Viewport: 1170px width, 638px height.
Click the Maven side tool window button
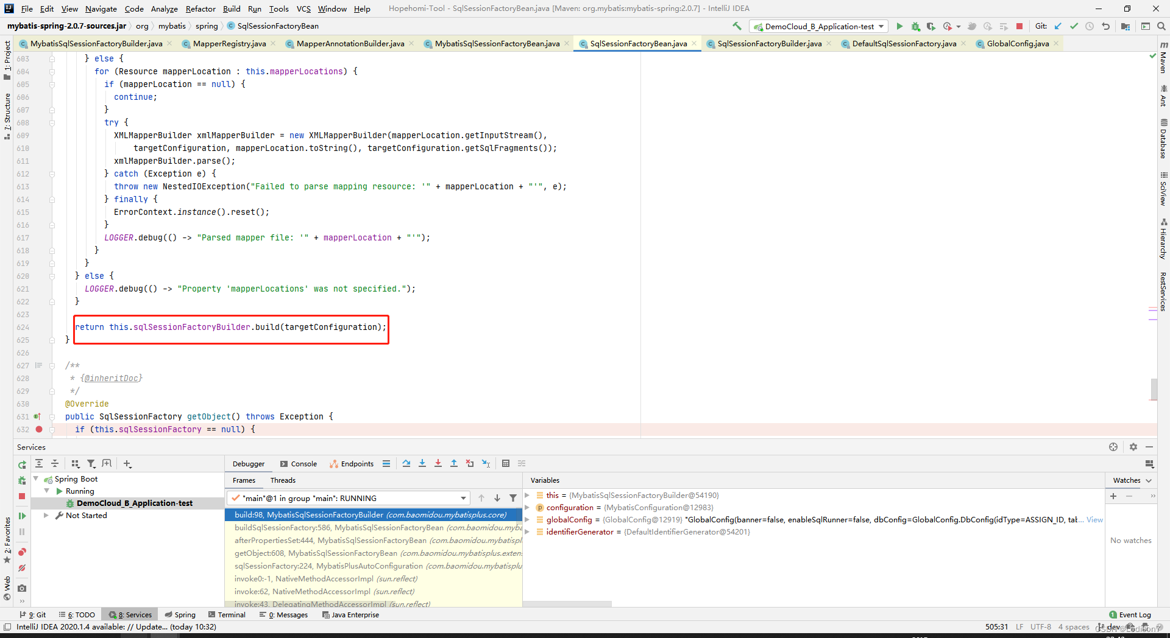1163,58
